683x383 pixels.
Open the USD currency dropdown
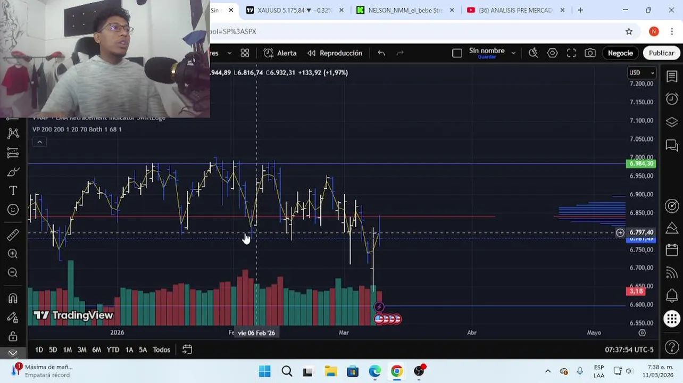pyautogui.click(x=642, y=73)
